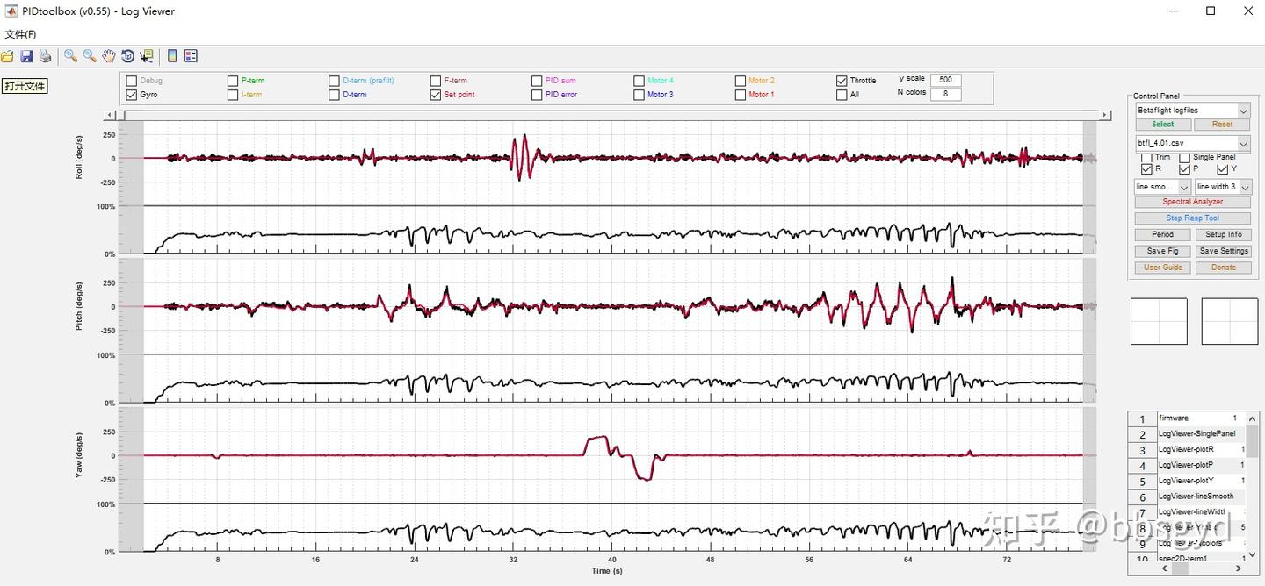Image resolution: width=1265 pixels, height=586 pixels.
Task: Enable the Single Panel checkbox
Action: (x=1184, y=158)
